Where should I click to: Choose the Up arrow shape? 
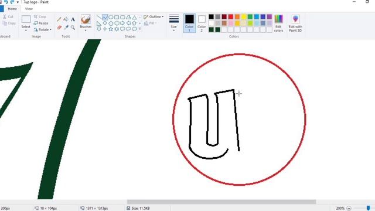(x=135, y=23)
